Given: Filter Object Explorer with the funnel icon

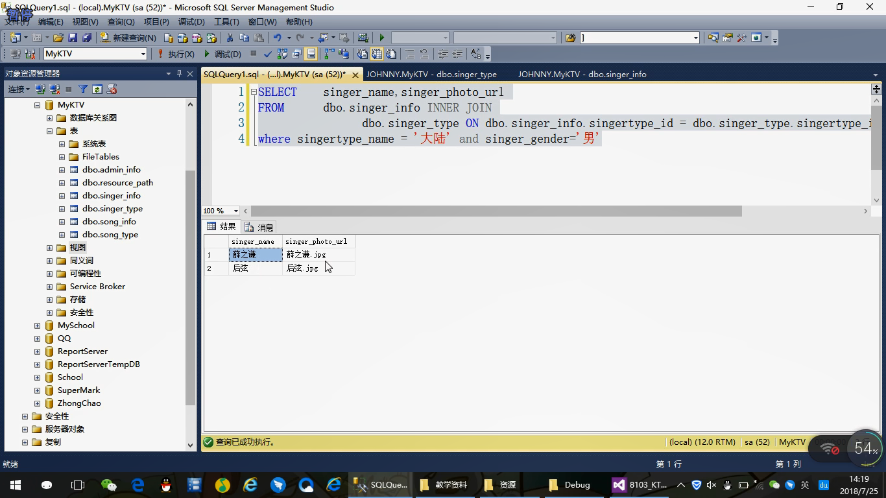Looking at the screenshot, I should [83, 89].
